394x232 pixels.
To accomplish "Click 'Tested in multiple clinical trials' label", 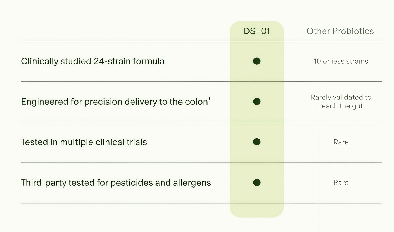I will pos(84,142).
